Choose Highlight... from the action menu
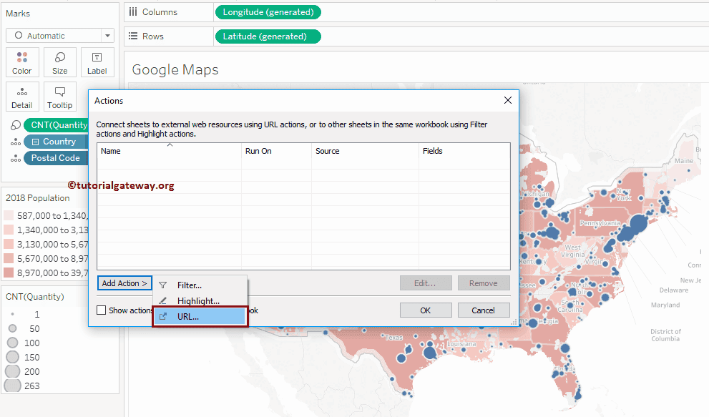709x417 pixels. tap(198, 301)
